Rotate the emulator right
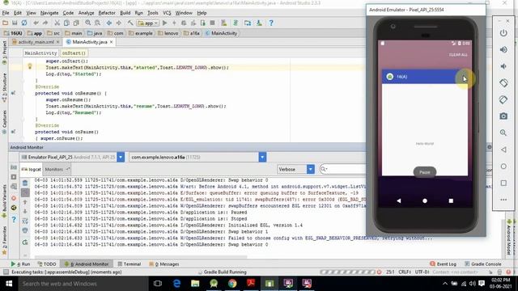This screenshot has height=291, width=518. (x=503, y=99)
